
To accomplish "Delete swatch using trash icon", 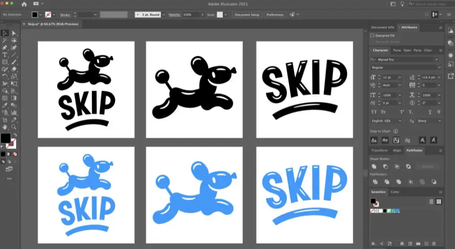I will tap(434, 244).
